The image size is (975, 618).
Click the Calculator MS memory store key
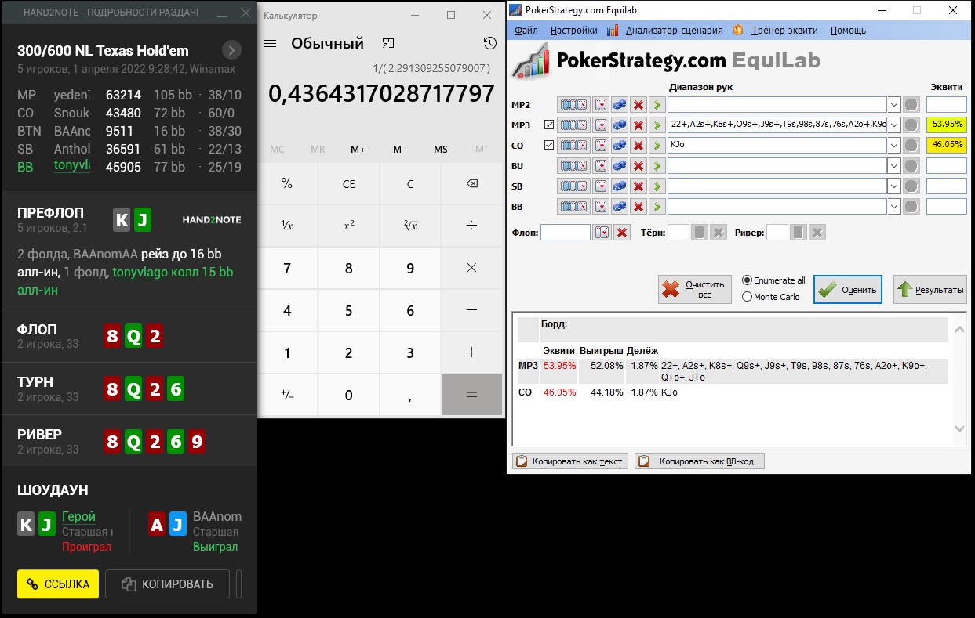point(441,149)
